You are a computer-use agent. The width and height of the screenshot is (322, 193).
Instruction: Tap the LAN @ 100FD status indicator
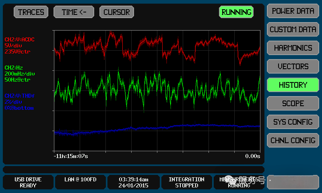click(80, 182)
